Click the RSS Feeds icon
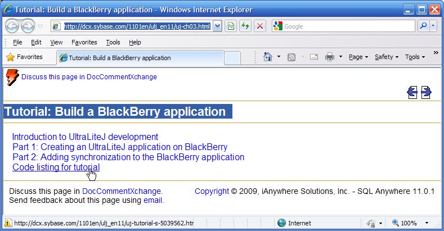The height and width of the screenshot is (231, 444). pyautogui.click(x=291, y=57)
